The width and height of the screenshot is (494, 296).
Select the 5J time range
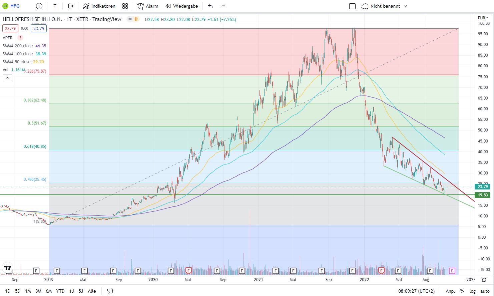click(x=81, y=291)
